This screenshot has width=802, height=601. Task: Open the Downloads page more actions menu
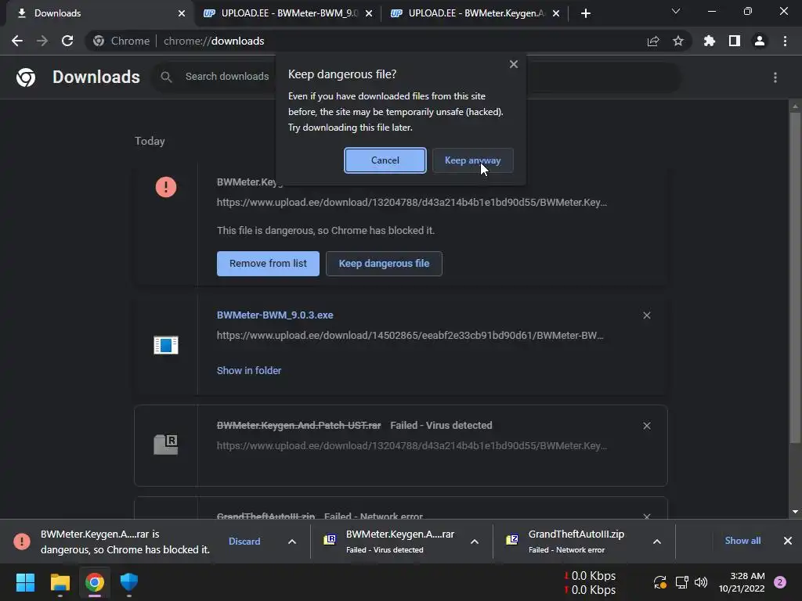pyautogui.click(x=775, y=77)
